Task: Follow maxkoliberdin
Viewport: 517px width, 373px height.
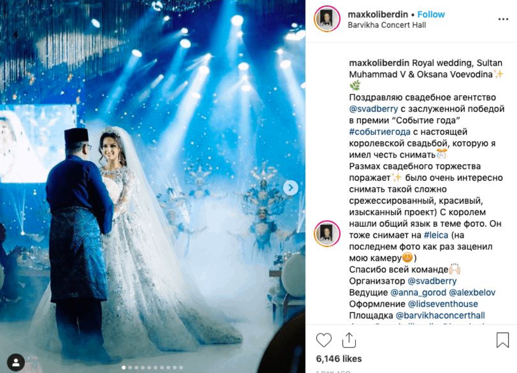Action: [431, 14]
